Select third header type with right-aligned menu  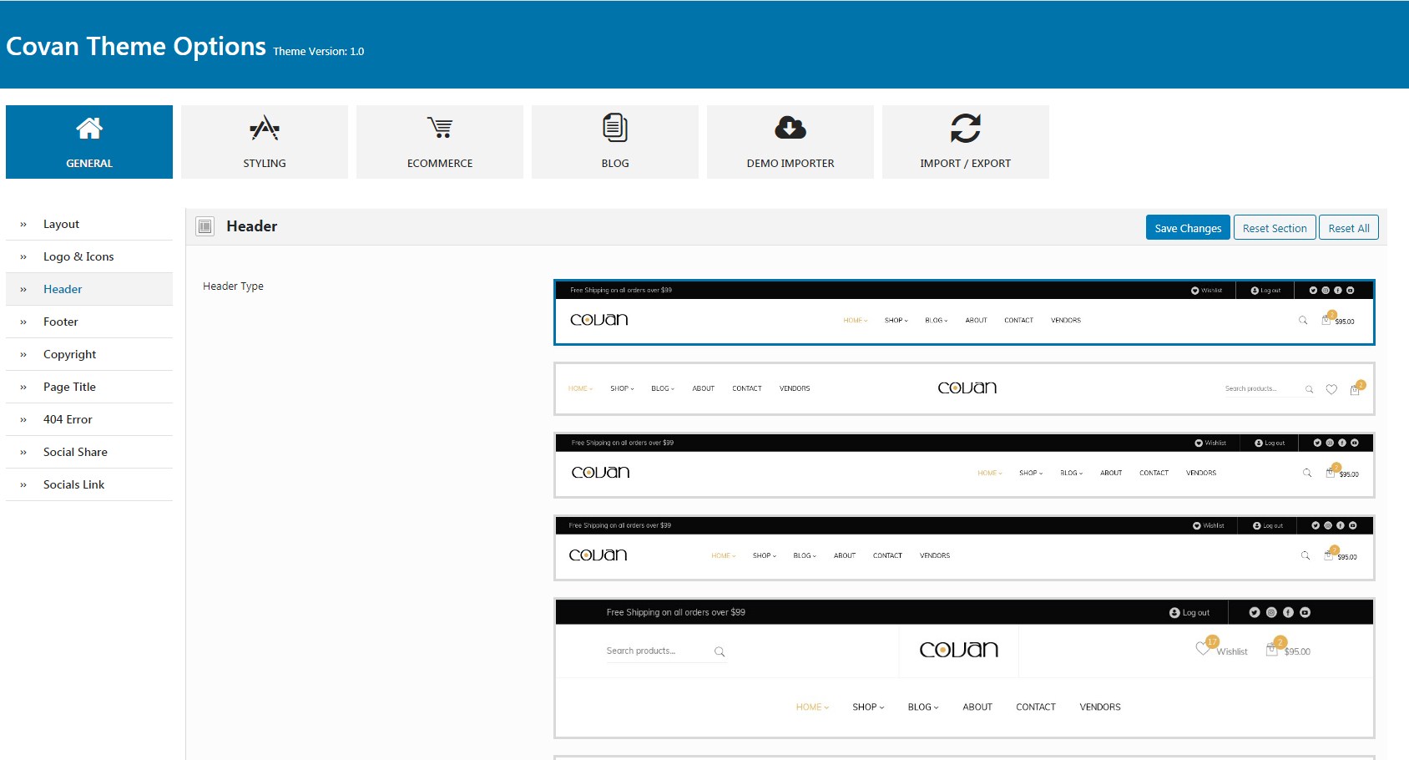point(964,465)
